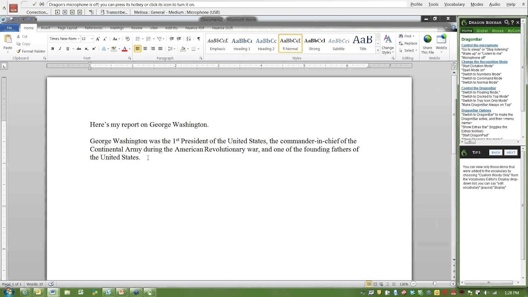Image resolution: width=528 pixels, height=297 pixels.
Task: Set Align Text Right
Action: coord(153,49)
